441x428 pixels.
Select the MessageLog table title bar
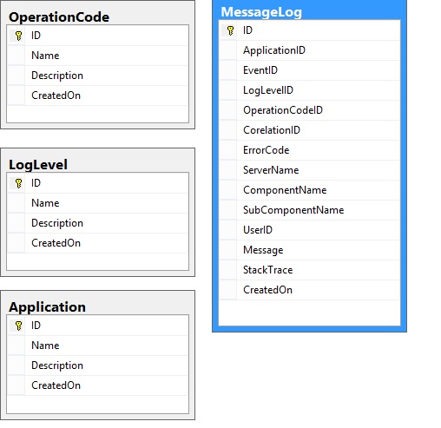pos(309,11)
